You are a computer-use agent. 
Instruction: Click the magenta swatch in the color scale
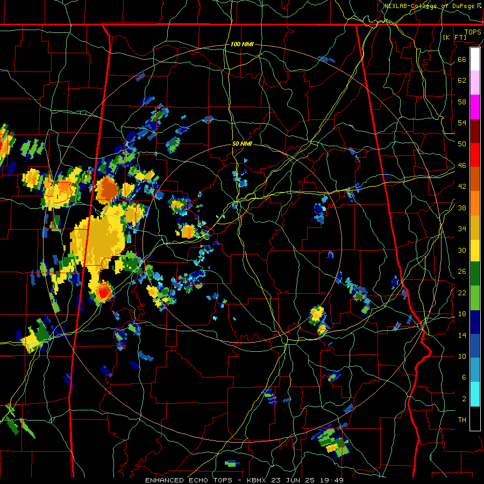[x=475, y=107]
